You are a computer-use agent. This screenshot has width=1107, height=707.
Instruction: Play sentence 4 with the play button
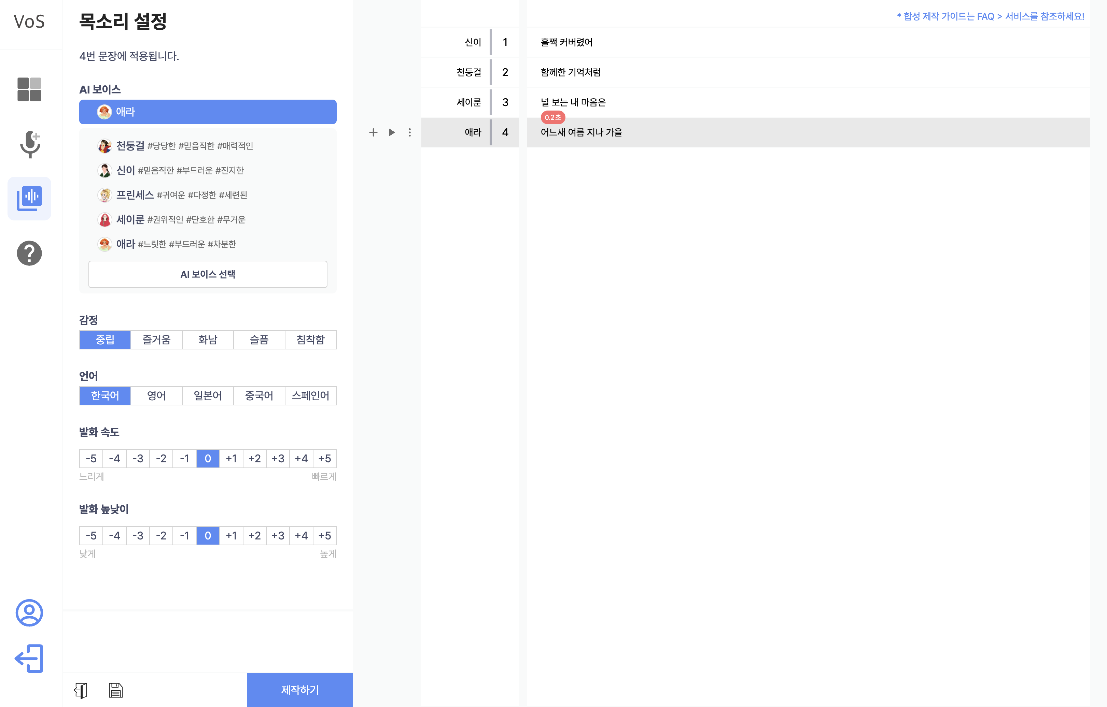click(x=392, y=132)
